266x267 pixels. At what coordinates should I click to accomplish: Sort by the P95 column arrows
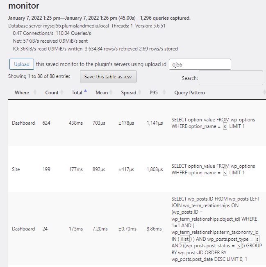coord(164,92)
